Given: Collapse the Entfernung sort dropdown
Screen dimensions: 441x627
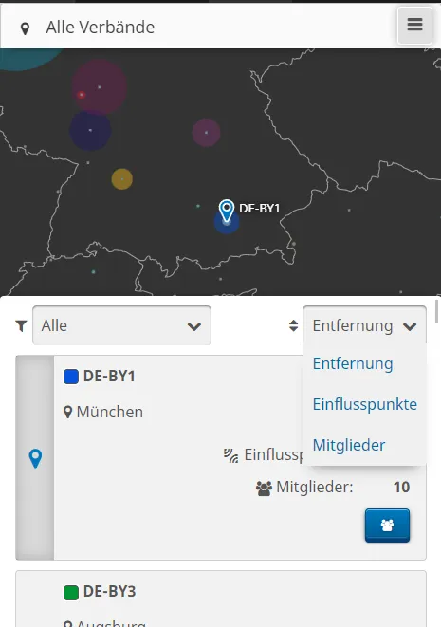Looking at the screenshot, I should click(364, 325).
